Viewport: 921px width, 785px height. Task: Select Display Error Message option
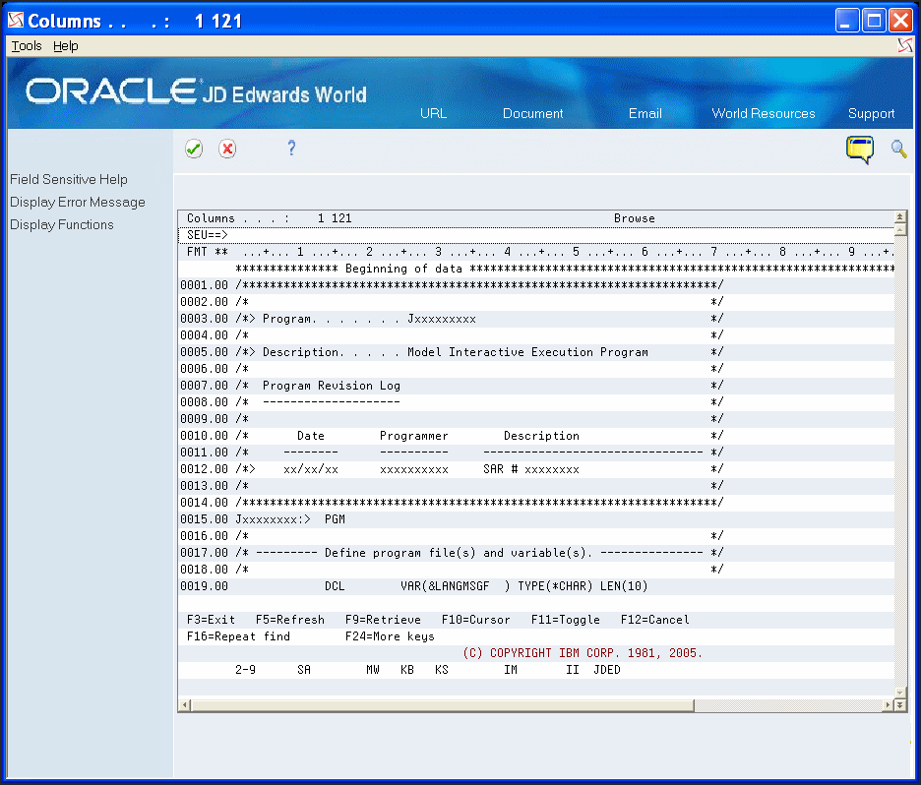[x=78, y=202]
